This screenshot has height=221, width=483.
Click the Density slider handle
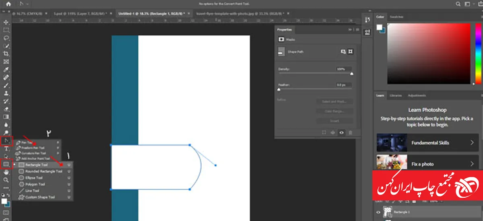click(x=352, y=74)
